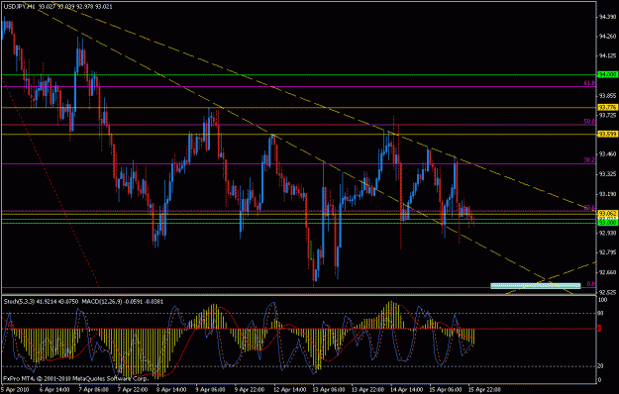The image size is (619, 394).
Task: Click the 93.855 price axis label
Action: click(x=607, y=95)
